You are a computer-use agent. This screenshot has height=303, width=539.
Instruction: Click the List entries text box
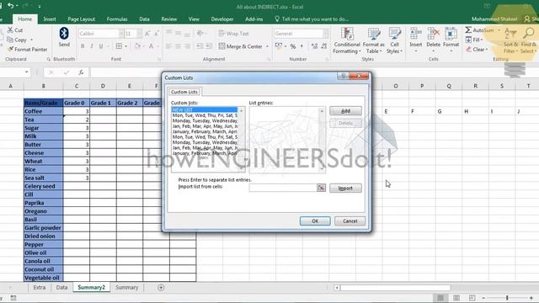(285, 140)
